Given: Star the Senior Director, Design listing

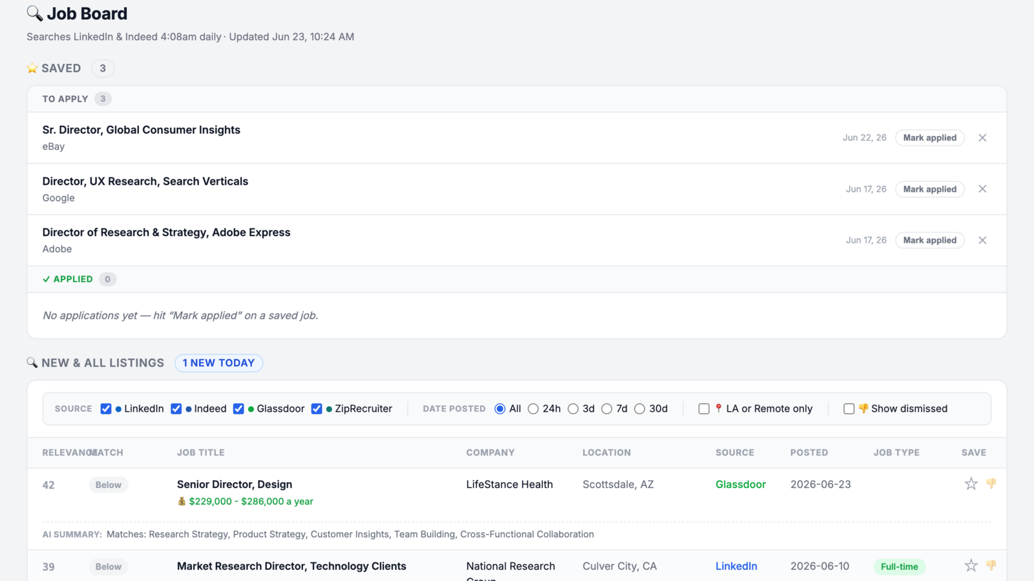Looking at the screenshot, I should tap(971, 484).
